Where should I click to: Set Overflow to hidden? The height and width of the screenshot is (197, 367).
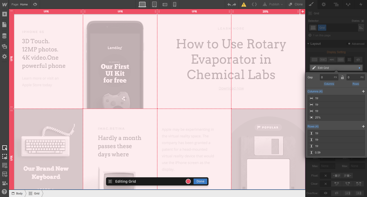(337, 193)
